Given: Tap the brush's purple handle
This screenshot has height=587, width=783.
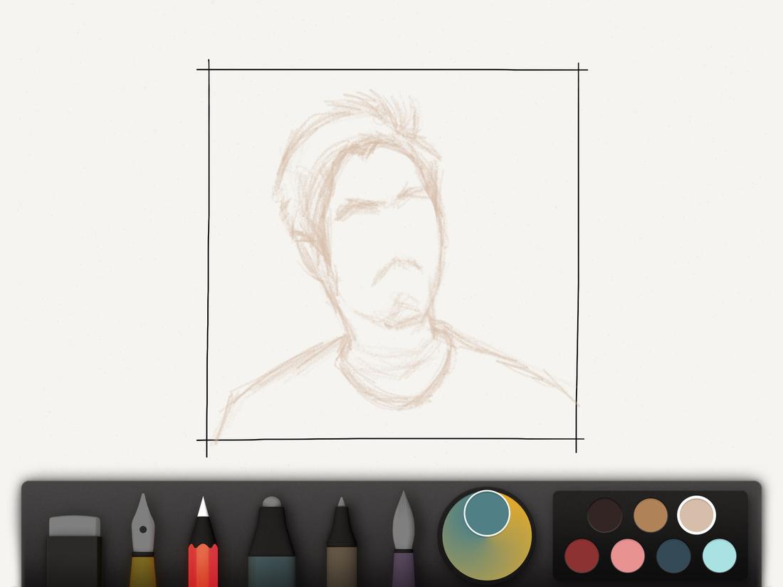Looking at the screenshot, I should click(404, 569).
